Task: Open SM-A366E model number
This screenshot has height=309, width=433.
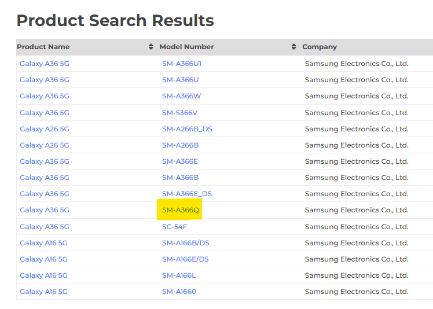Action: pos(180,161)
